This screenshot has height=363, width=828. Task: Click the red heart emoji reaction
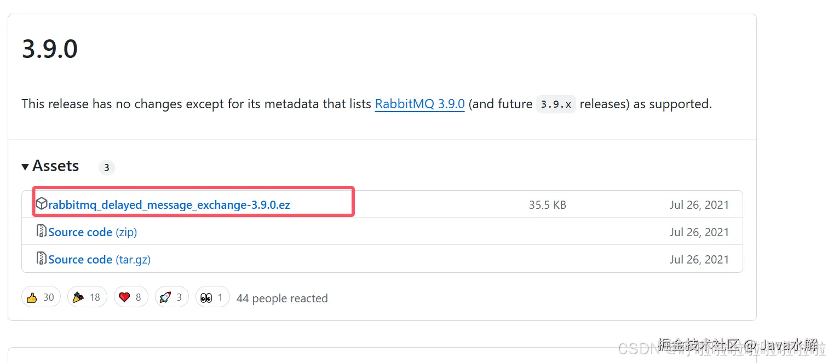click(x=124, y=297)
